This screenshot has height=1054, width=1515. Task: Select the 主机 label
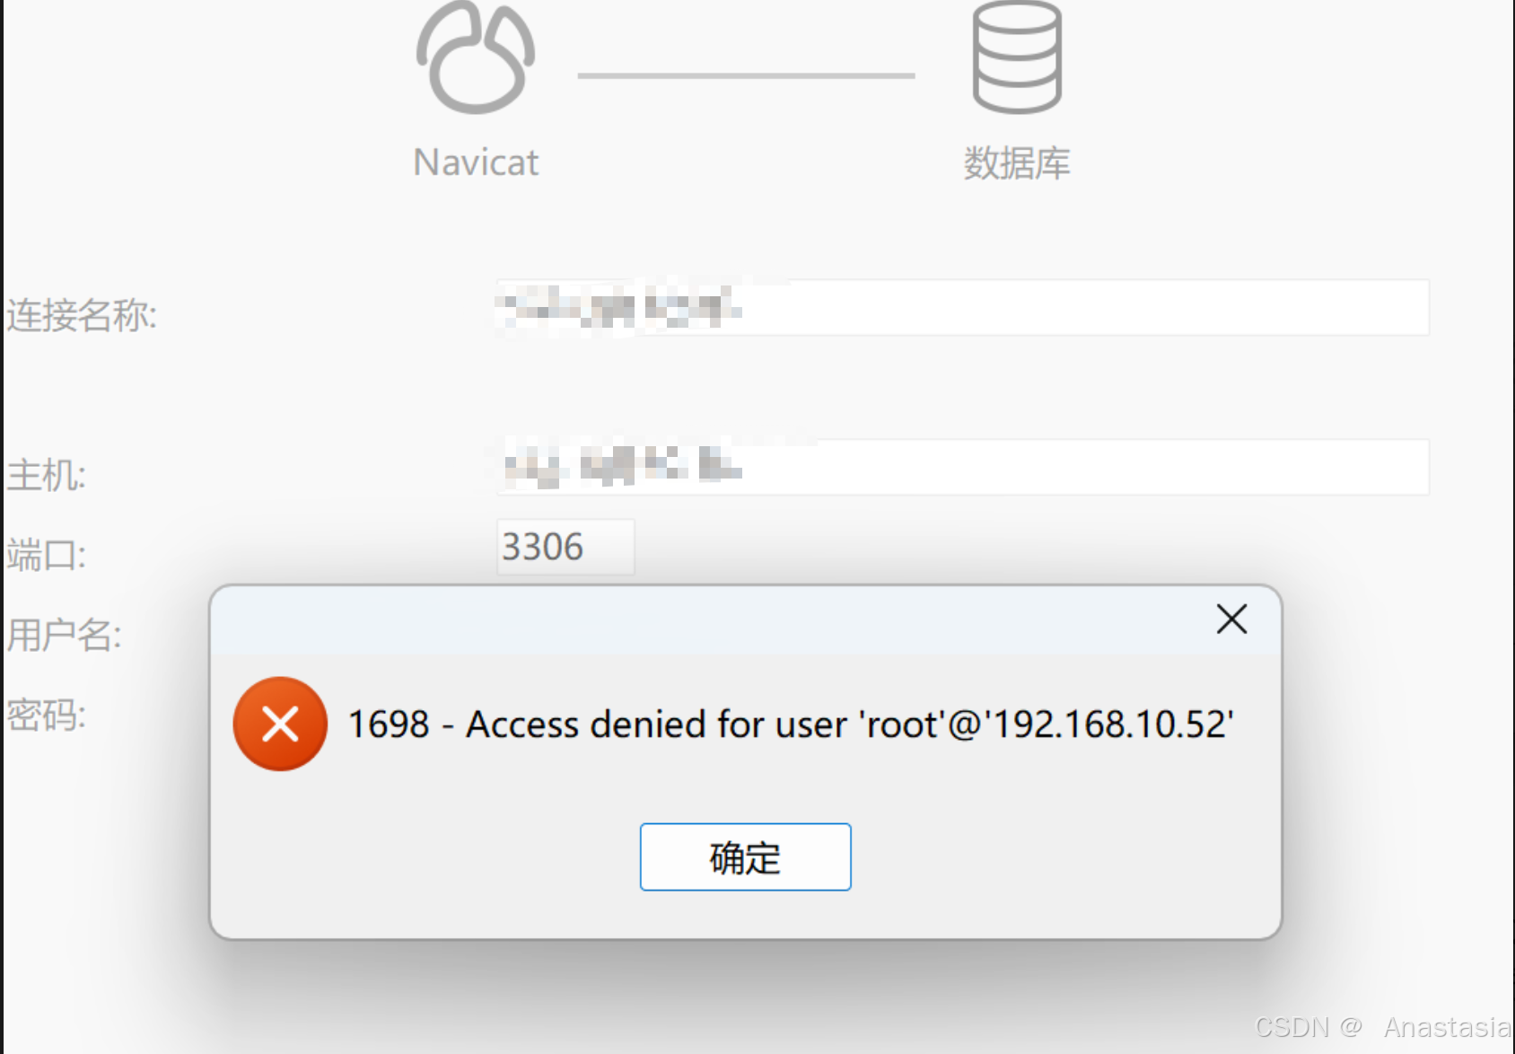[x=46, y=475]
